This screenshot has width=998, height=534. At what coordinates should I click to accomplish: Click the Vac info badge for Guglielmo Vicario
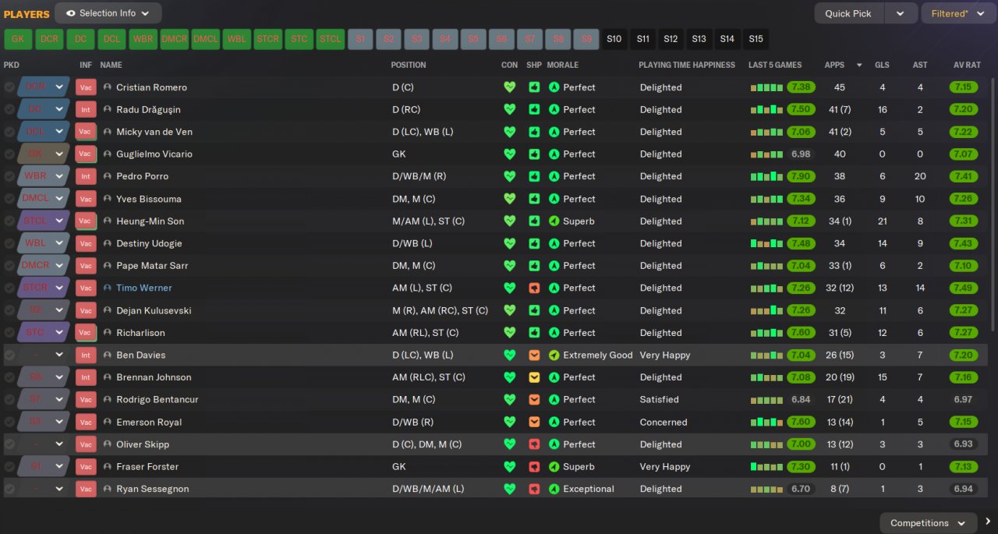click(86, 154)
